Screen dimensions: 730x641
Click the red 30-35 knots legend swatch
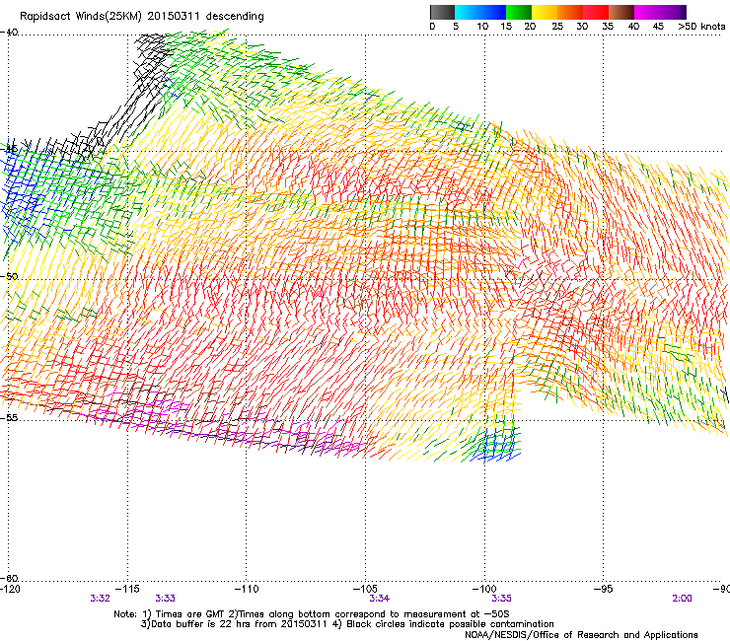coord(596,12)
